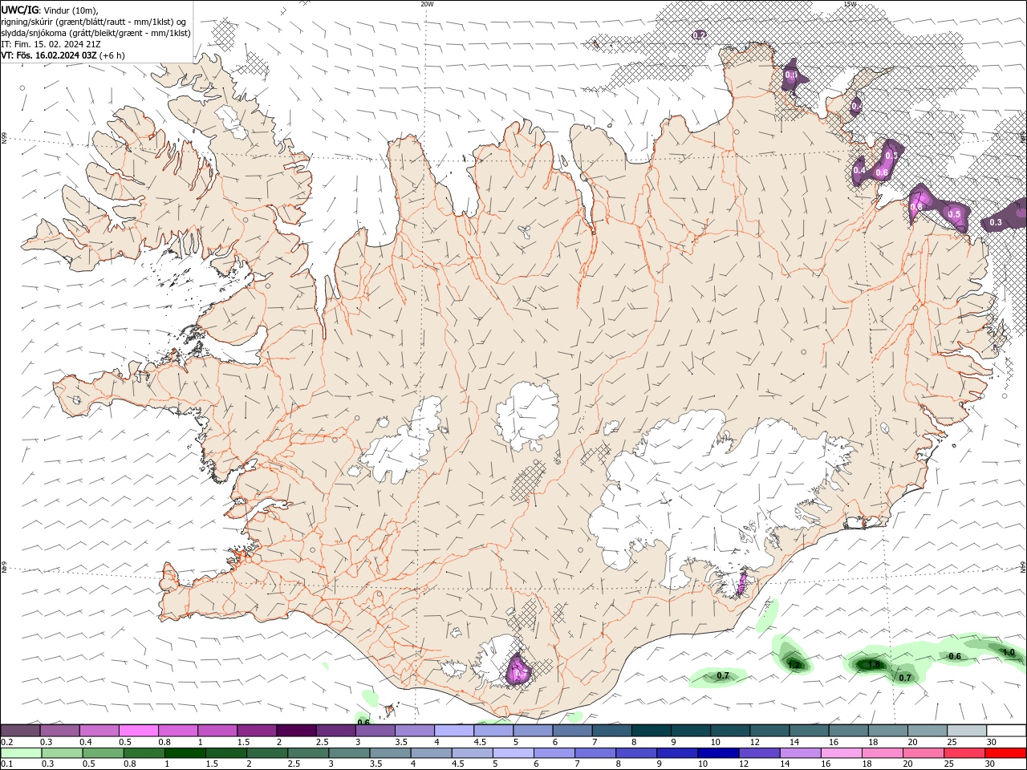
Task: Click the 0.2 snow value label over the northern sea
Action: pyautogui.click(x=699, y=34)
